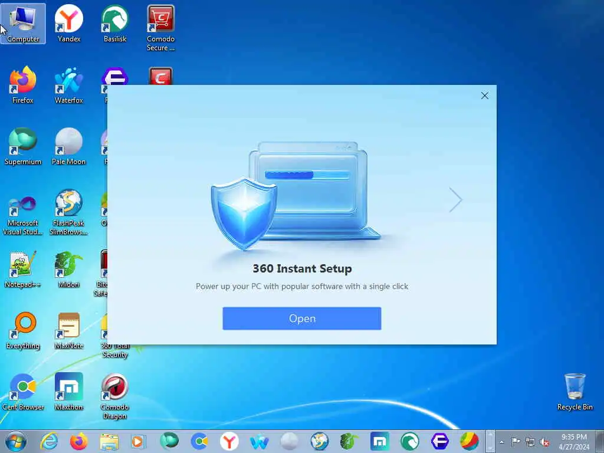Select the Computer desktop icon

click(23, 24)
